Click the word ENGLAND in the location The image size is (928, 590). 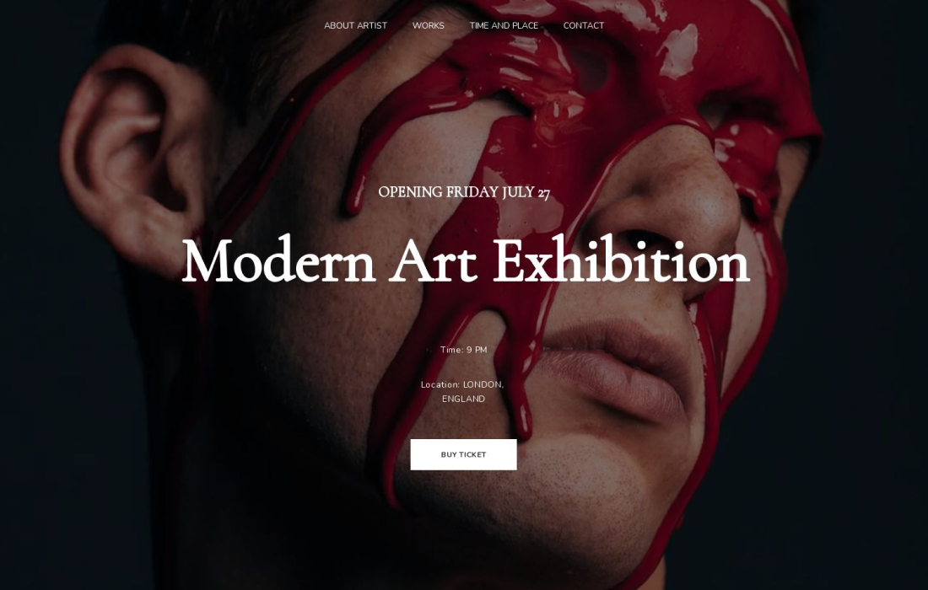463,399
